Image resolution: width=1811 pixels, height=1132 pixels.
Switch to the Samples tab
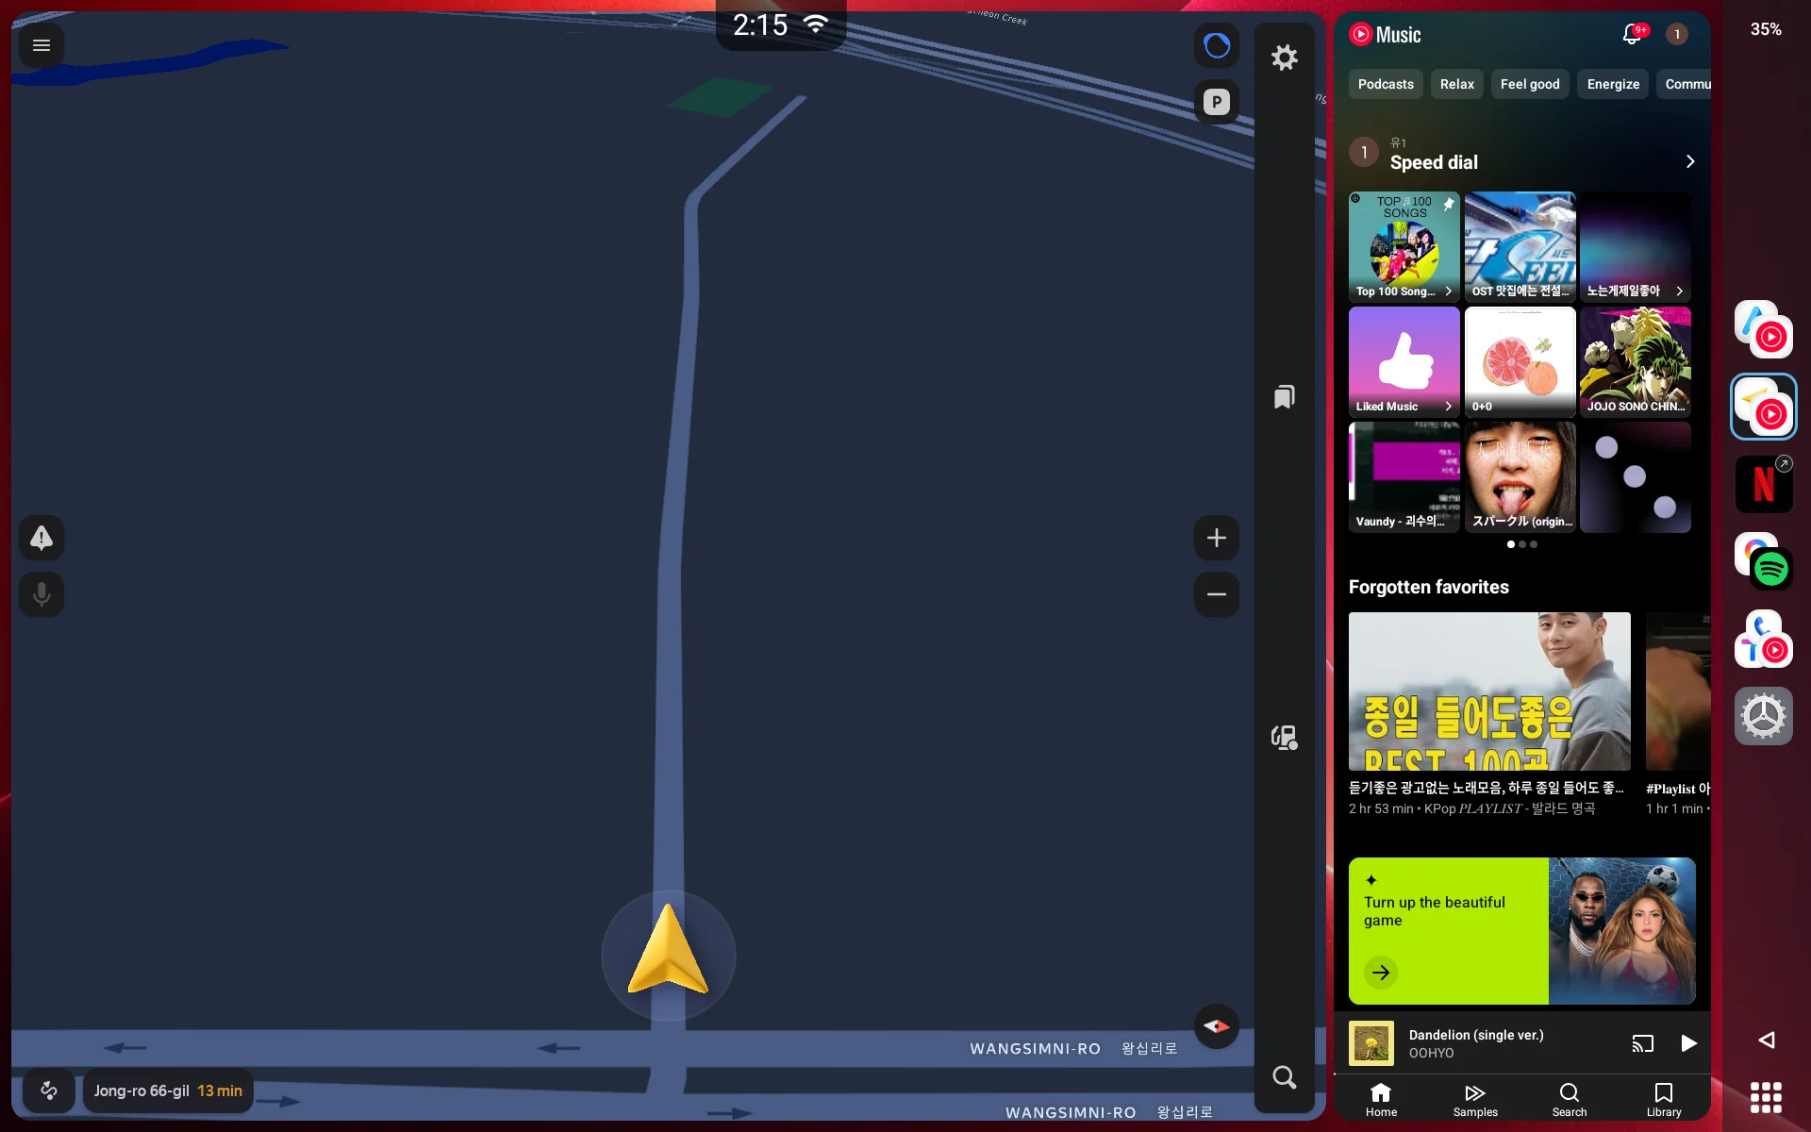tap(1475, 1099)
